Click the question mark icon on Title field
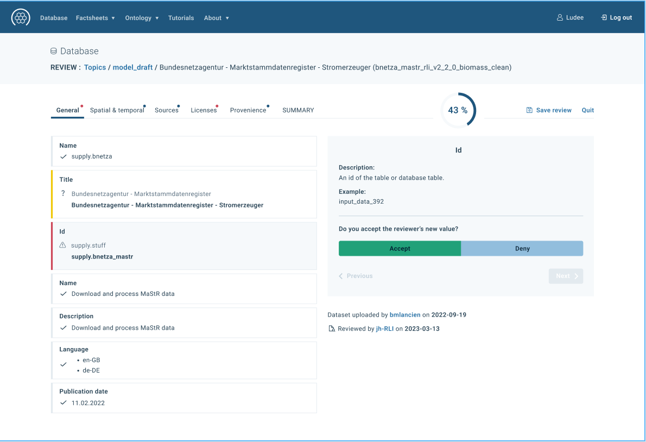Image resolution: width=646 pixels, height=442 pixels. [x=62, y=193]
